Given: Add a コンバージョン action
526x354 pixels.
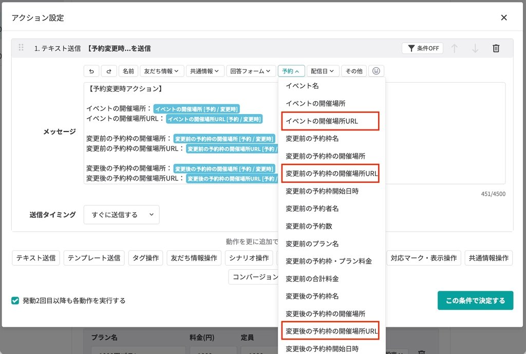Looking at the screenshot, I should (x=254, y=277).
